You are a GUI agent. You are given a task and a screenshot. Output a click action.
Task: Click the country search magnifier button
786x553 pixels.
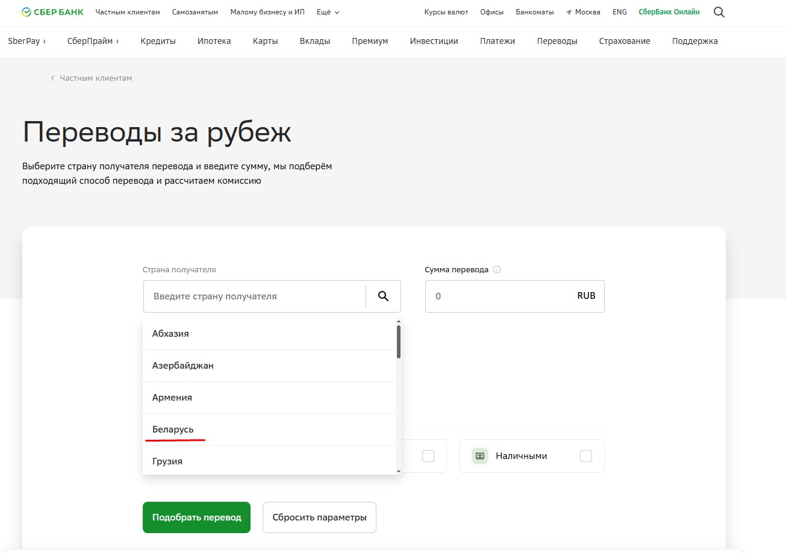[383, 296]
